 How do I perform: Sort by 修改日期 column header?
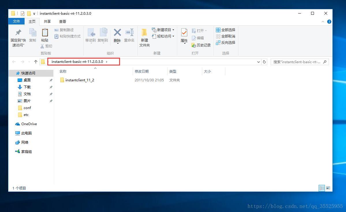click(x=142, y=72)
